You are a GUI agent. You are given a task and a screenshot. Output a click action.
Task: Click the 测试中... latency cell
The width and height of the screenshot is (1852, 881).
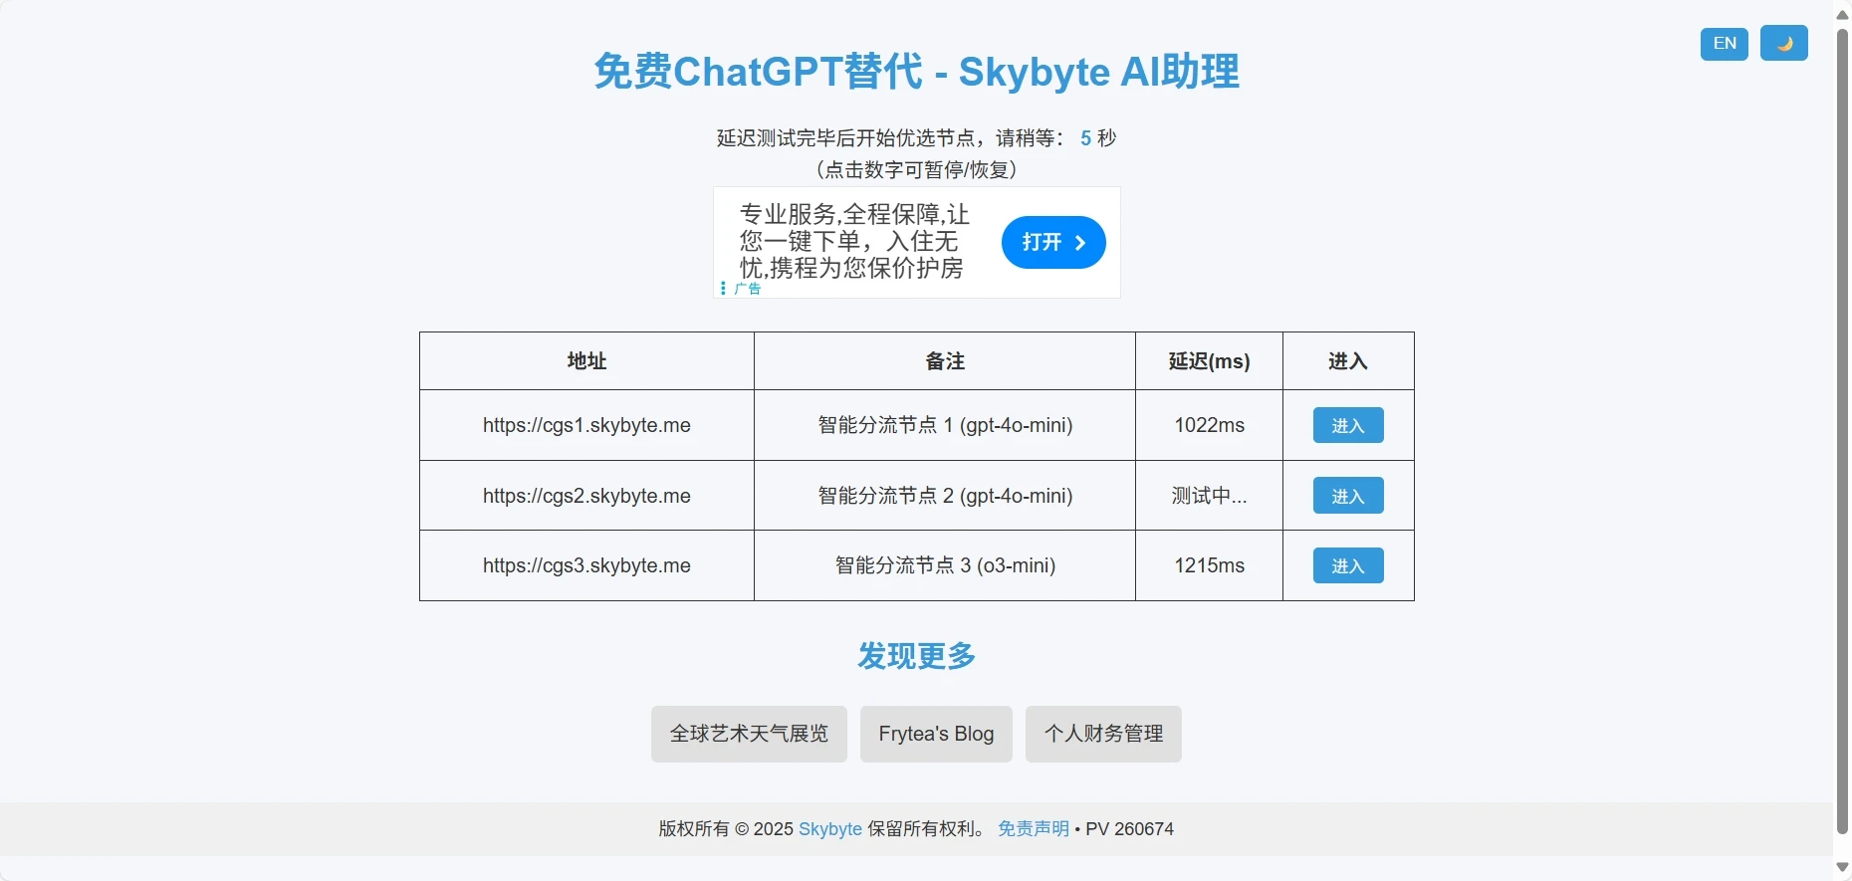[1209, 496]
